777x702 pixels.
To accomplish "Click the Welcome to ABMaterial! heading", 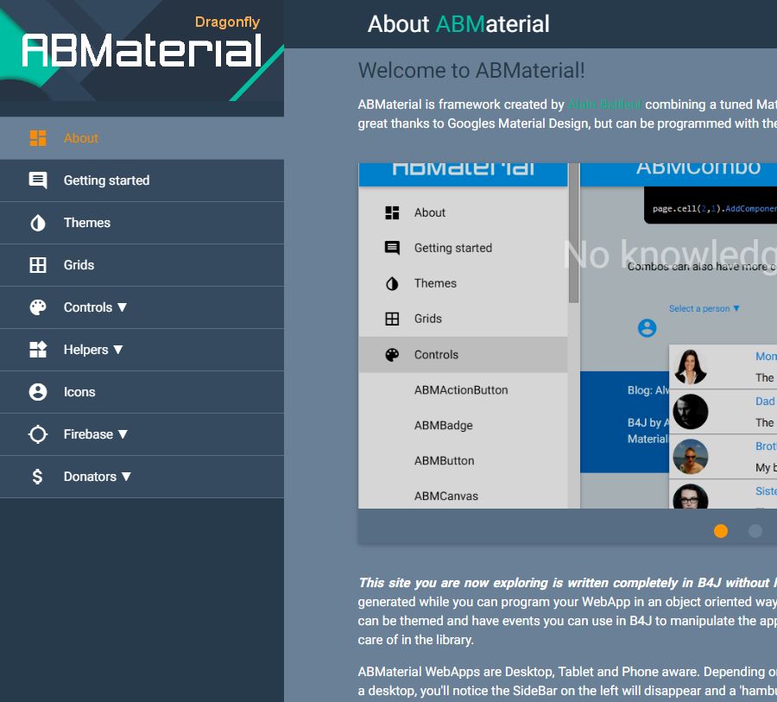I will coord(471,71).
